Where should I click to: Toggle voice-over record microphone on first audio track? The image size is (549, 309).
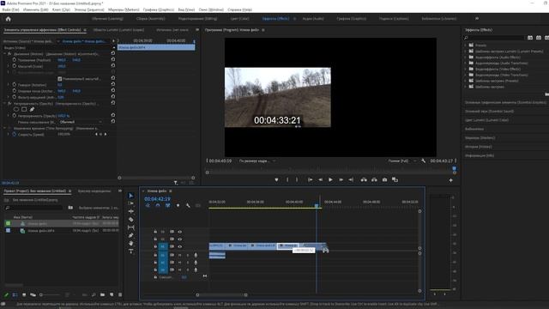coord(196,255)
